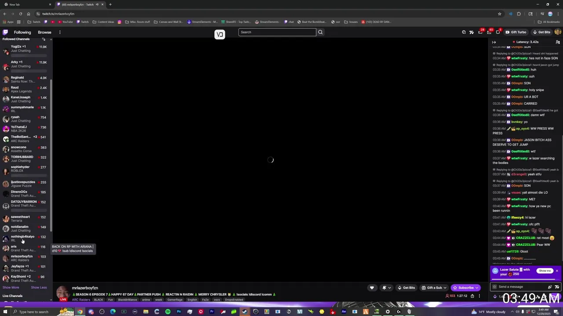Open saweetheart Terraria channel
The width and height of the screenshot is (563, 316).
[26, 219]
